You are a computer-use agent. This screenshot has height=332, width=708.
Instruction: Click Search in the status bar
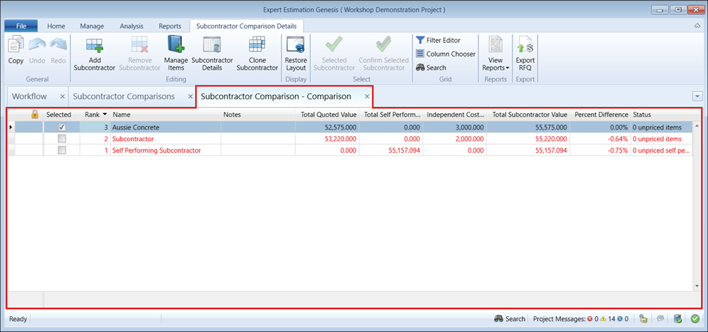pyautogui.click(x=509, y=319)
